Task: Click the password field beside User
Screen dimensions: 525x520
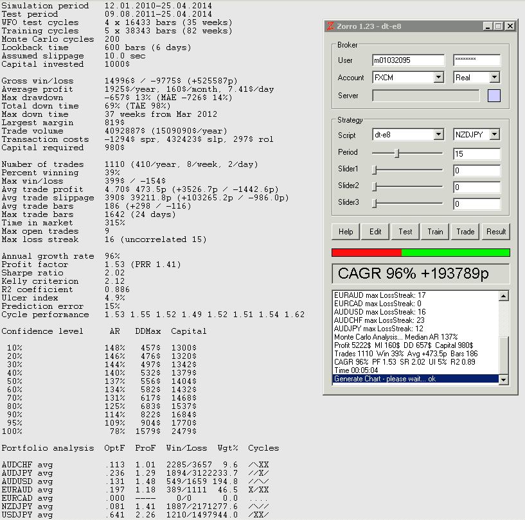Action: (476, 60)
